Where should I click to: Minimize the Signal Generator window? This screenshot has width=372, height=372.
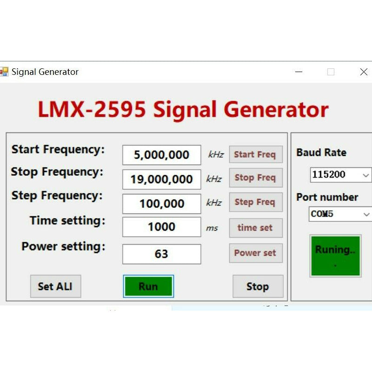tap(299, 72)
